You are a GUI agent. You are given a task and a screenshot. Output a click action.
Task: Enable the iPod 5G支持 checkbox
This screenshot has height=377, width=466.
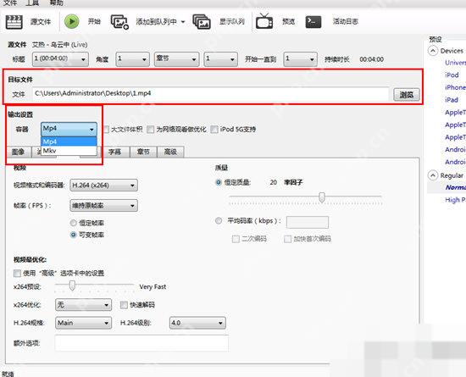tap(214, 130)
